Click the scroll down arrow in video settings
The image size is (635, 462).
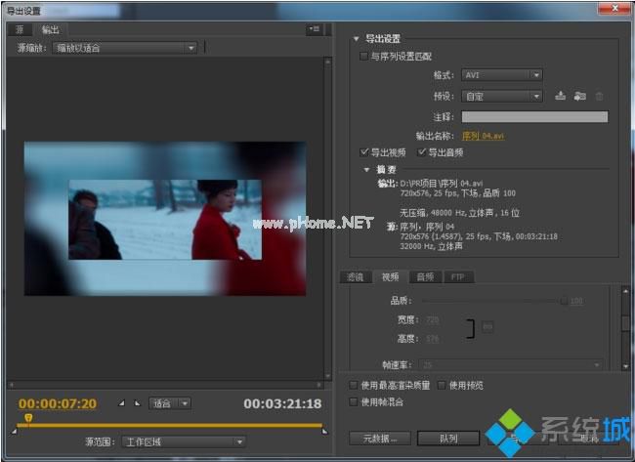(625, 365)
